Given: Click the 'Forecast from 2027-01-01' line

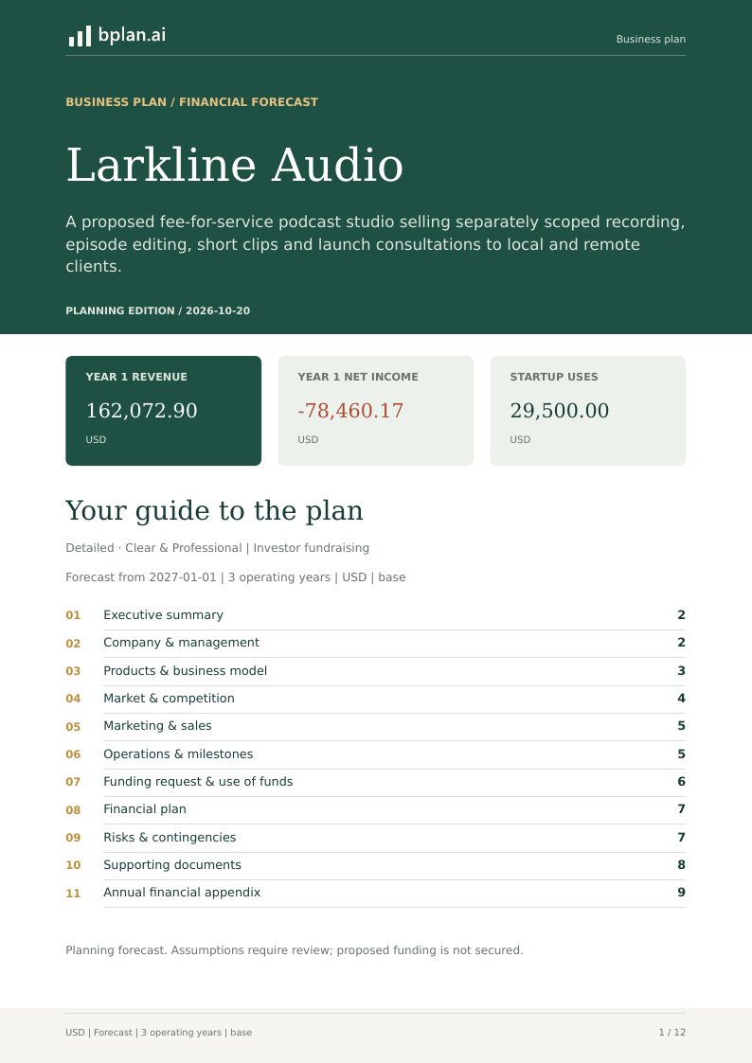Looking at the screenshot, I should (236, 577).
